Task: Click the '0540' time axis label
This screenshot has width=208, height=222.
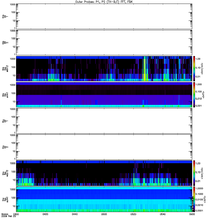Action: point(163,214)
